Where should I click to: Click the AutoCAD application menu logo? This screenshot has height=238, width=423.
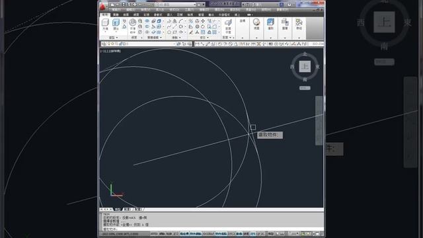coord(103,6)
